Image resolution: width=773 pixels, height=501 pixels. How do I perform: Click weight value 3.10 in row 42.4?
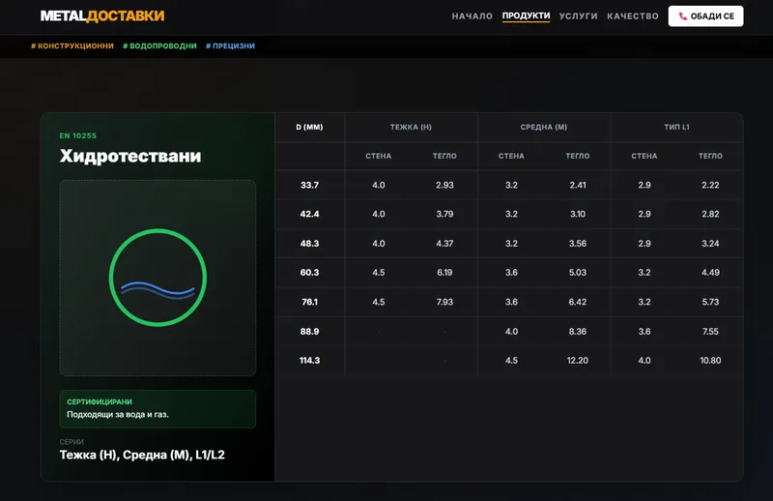point(578,214)
